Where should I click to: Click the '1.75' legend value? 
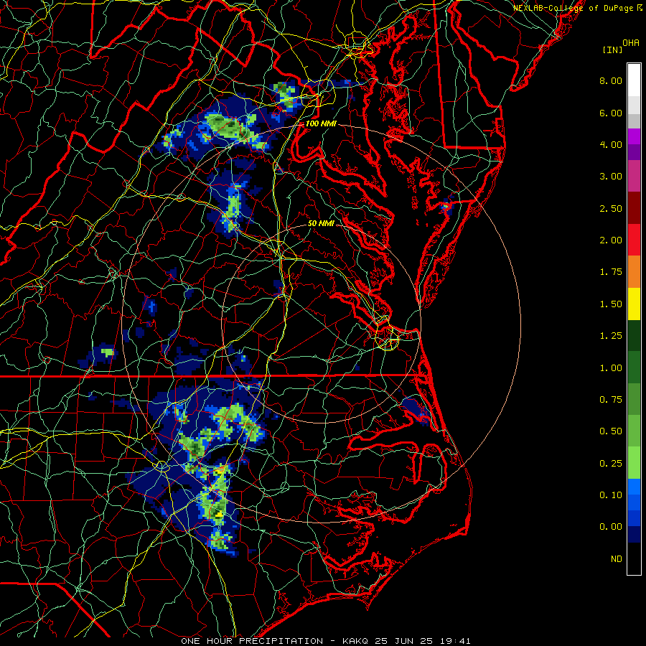tap(611, 272)
